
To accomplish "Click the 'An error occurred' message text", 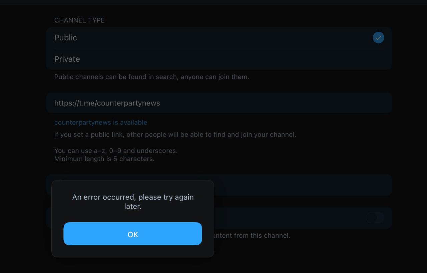I will 133,202.
